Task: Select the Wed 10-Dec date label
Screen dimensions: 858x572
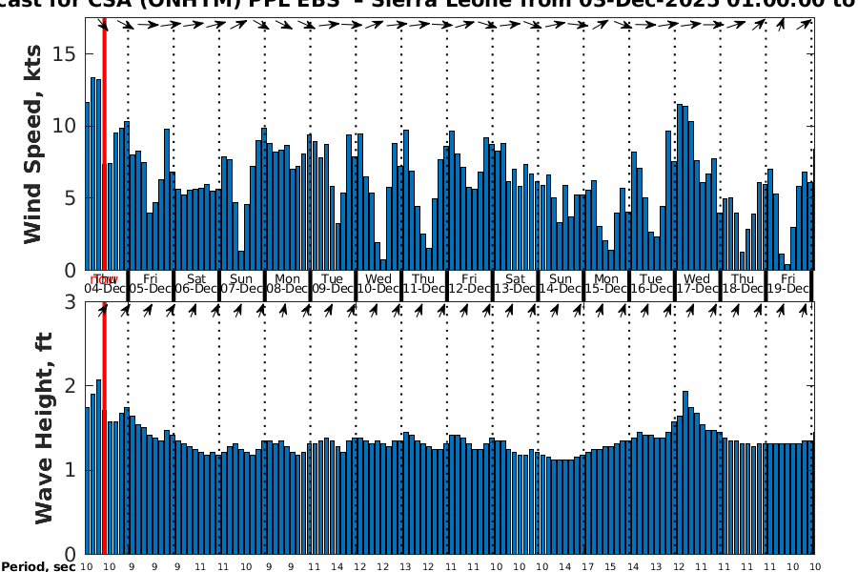Action: tap(378, 284)
